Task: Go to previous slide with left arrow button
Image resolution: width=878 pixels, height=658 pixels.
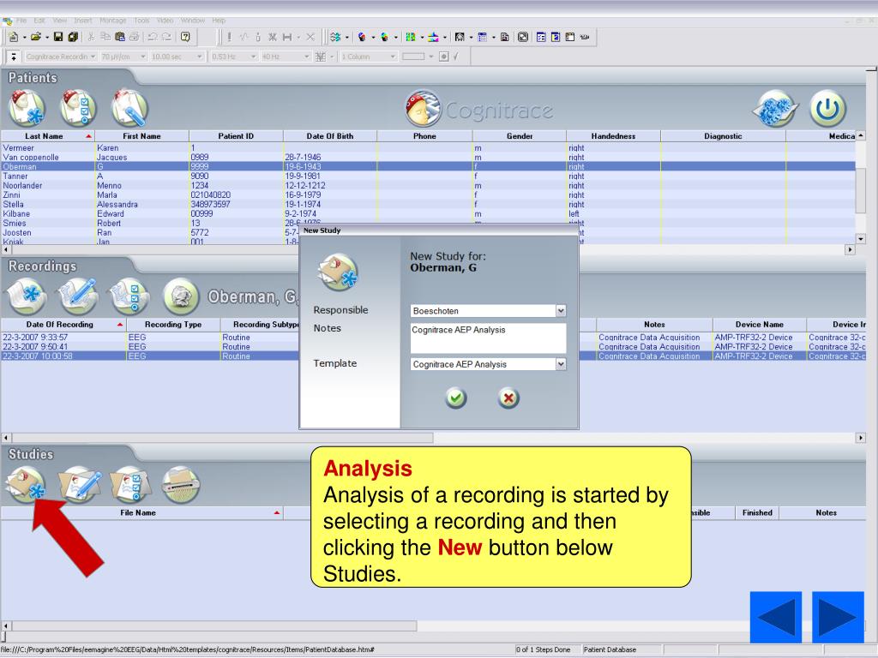Action: point(776,617)
